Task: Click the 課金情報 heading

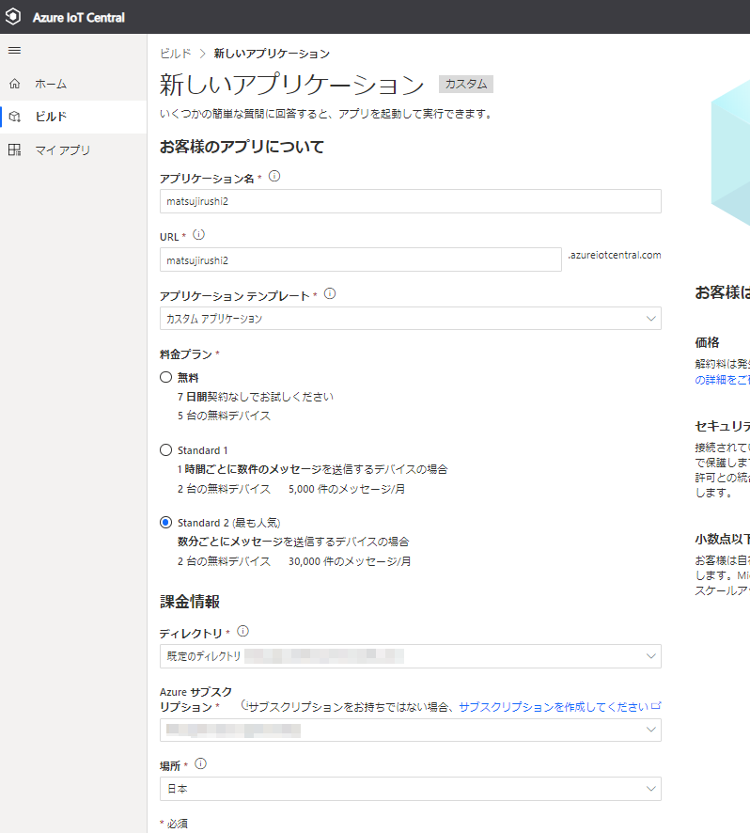Action: pos(190,602)
